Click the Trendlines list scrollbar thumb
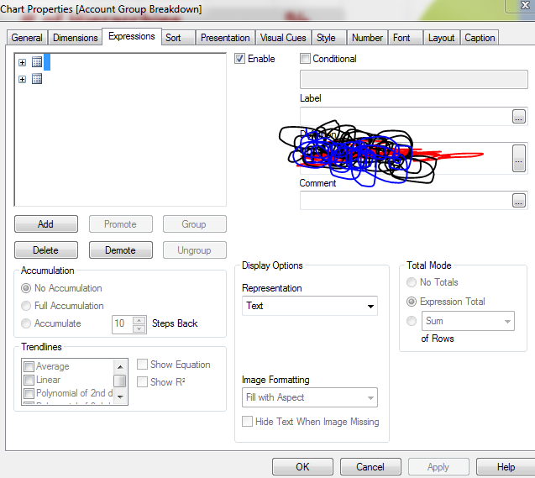The height and width of the screenshot is (478, 535). (x=120, y=381)
